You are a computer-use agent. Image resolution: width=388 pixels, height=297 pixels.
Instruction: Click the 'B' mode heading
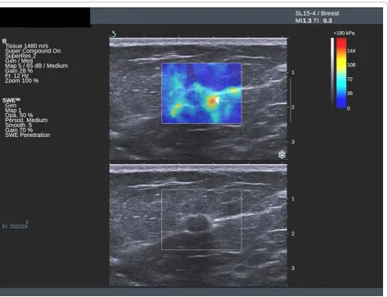point(4,41)
